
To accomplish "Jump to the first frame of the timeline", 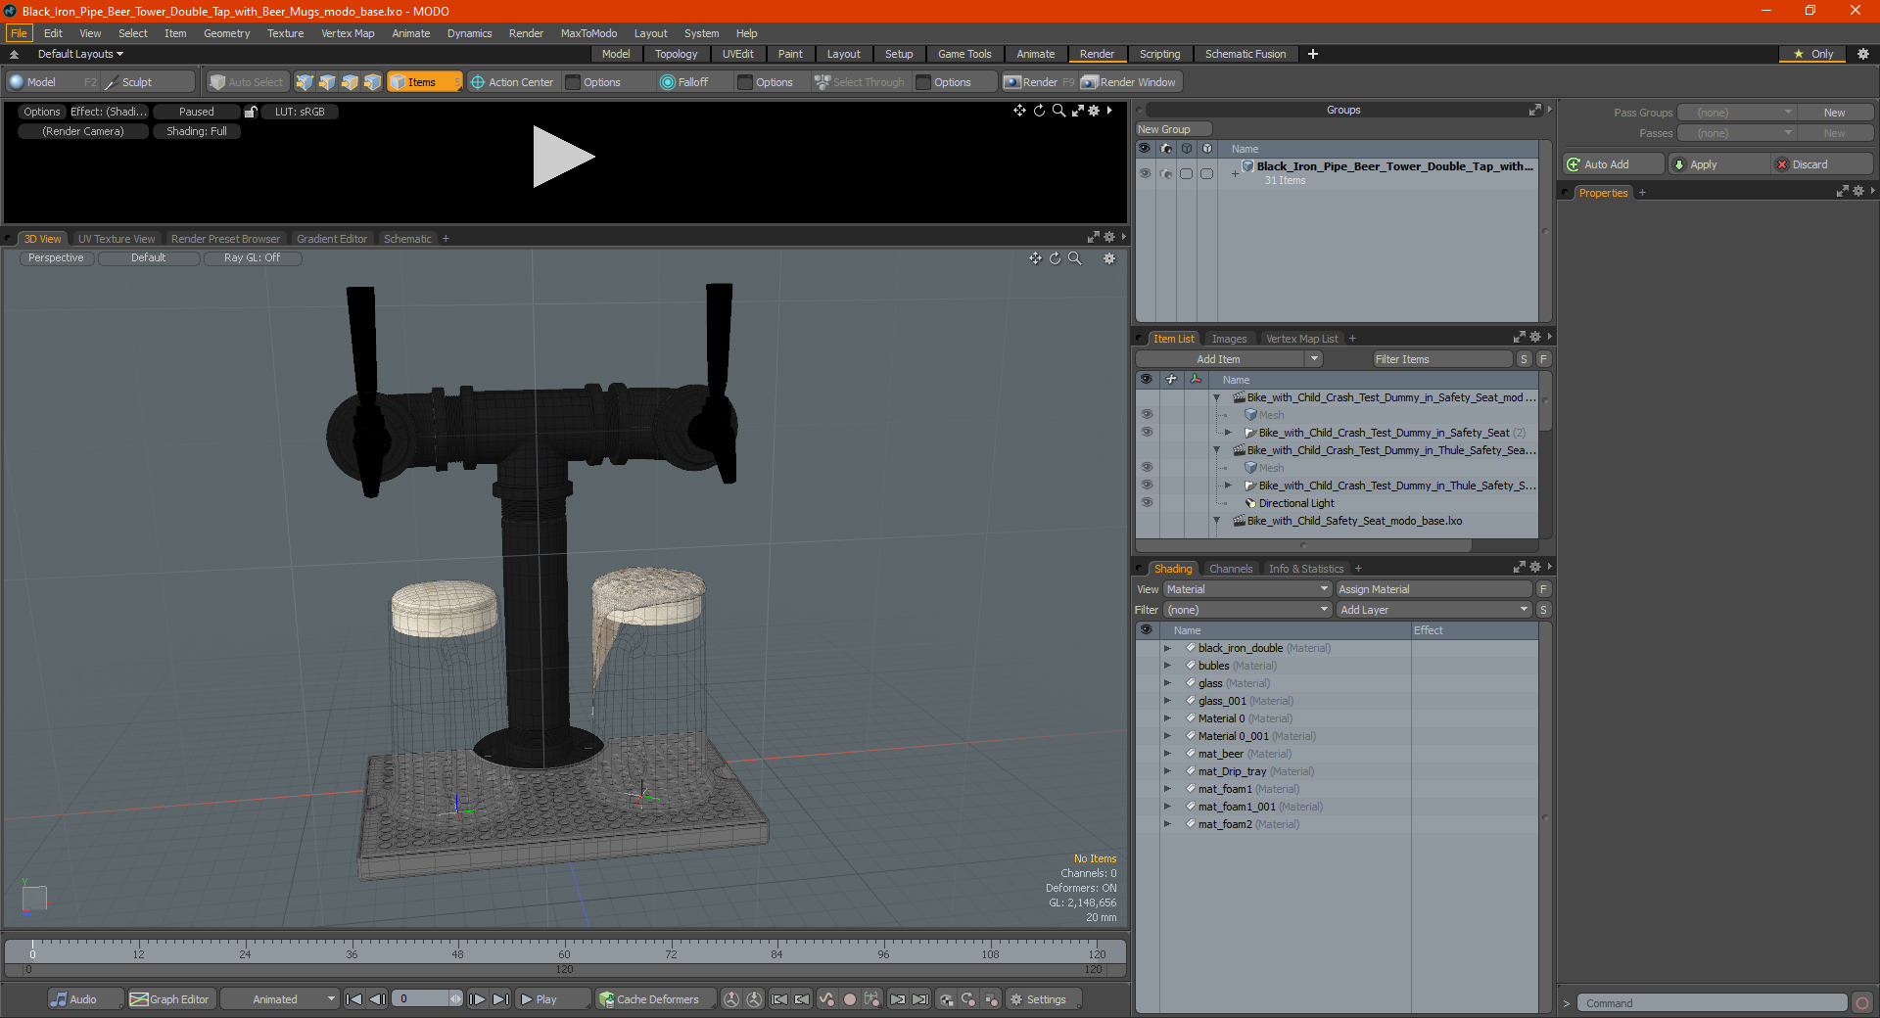I will pyautogui.click(x=354, y=999).
